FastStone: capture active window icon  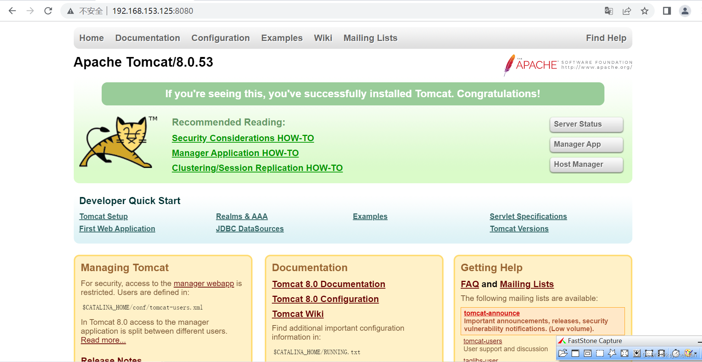click(575, 353)
